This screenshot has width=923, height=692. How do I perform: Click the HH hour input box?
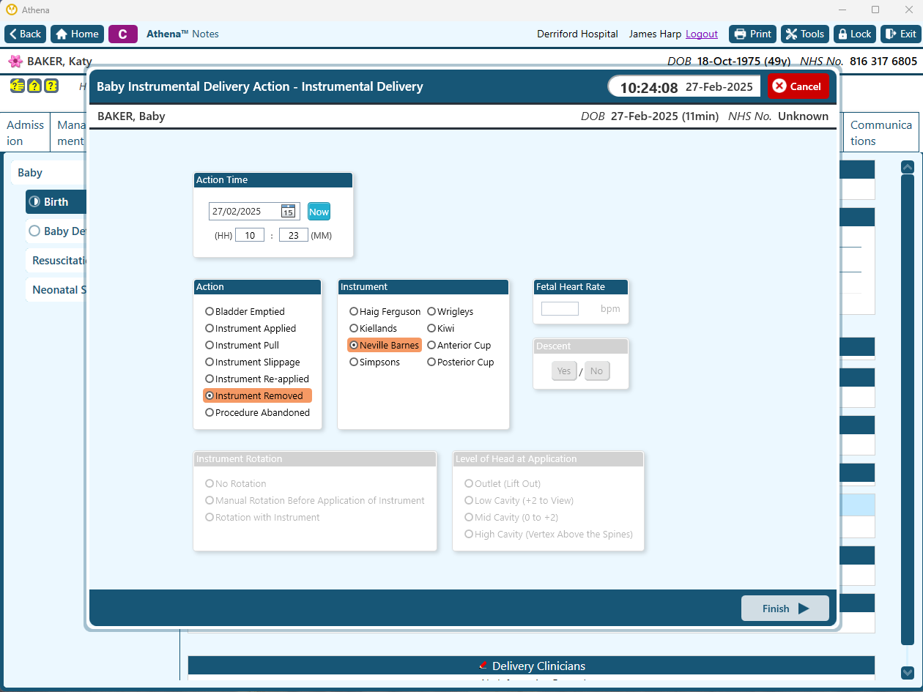250,236
